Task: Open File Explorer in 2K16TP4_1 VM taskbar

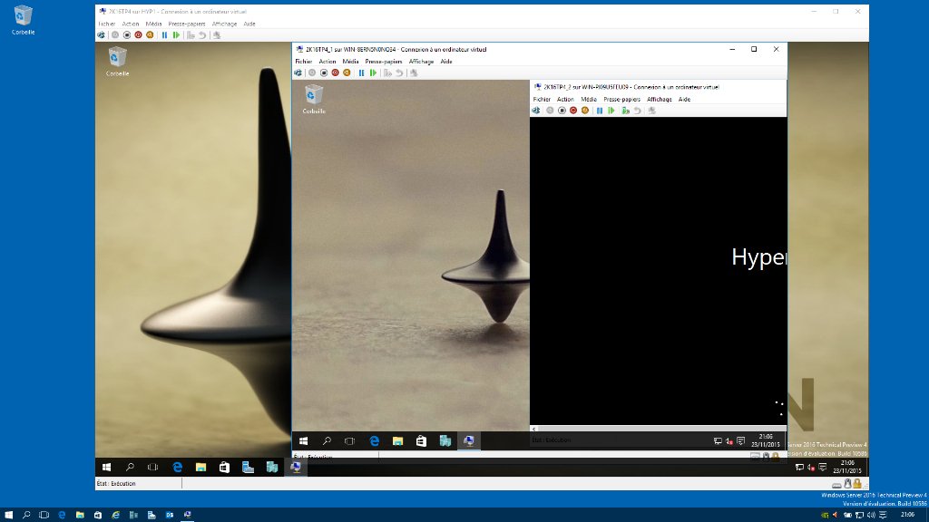Action: tap(397, 441)
